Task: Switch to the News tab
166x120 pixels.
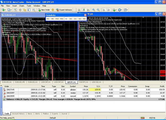Action: (30, 114)
